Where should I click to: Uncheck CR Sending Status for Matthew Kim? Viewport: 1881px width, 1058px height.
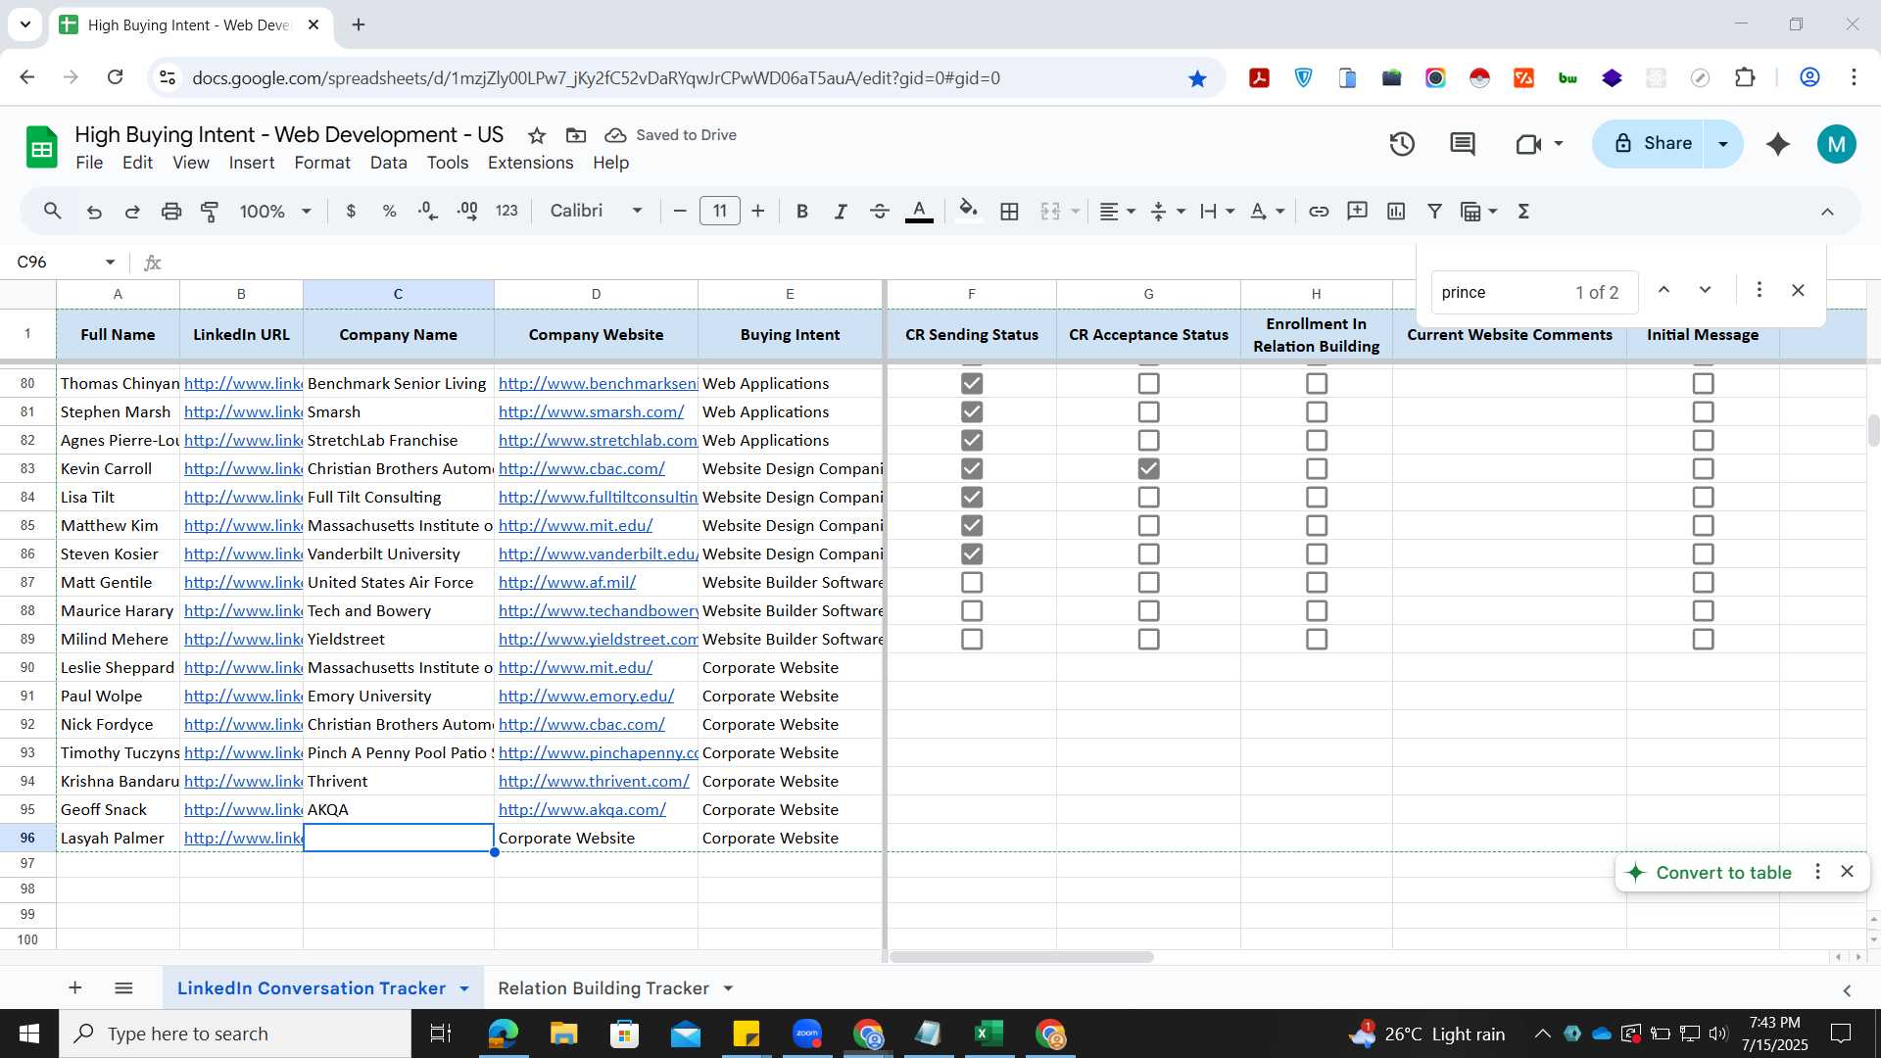pos(972,525)
